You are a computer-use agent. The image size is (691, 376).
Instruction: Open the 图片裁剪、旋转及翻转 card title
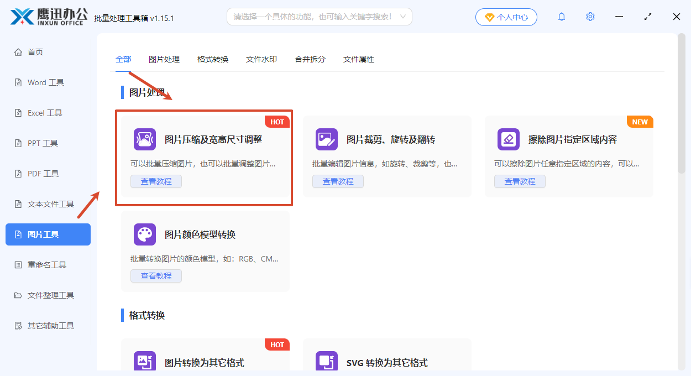pos(391,140)
